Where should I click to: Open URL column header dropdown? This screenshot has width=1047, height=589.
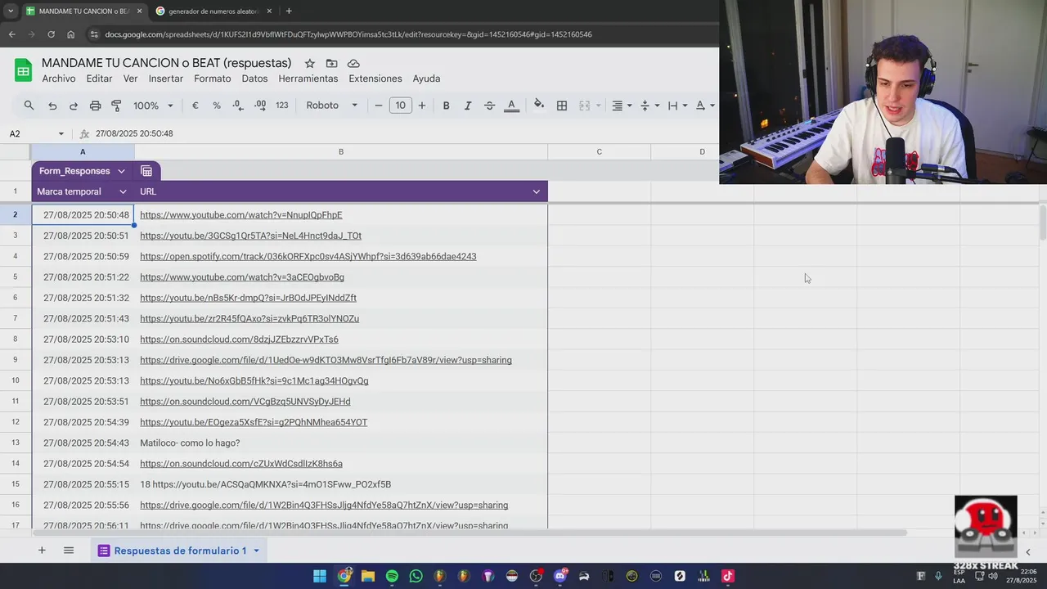[x=536, y=191]
